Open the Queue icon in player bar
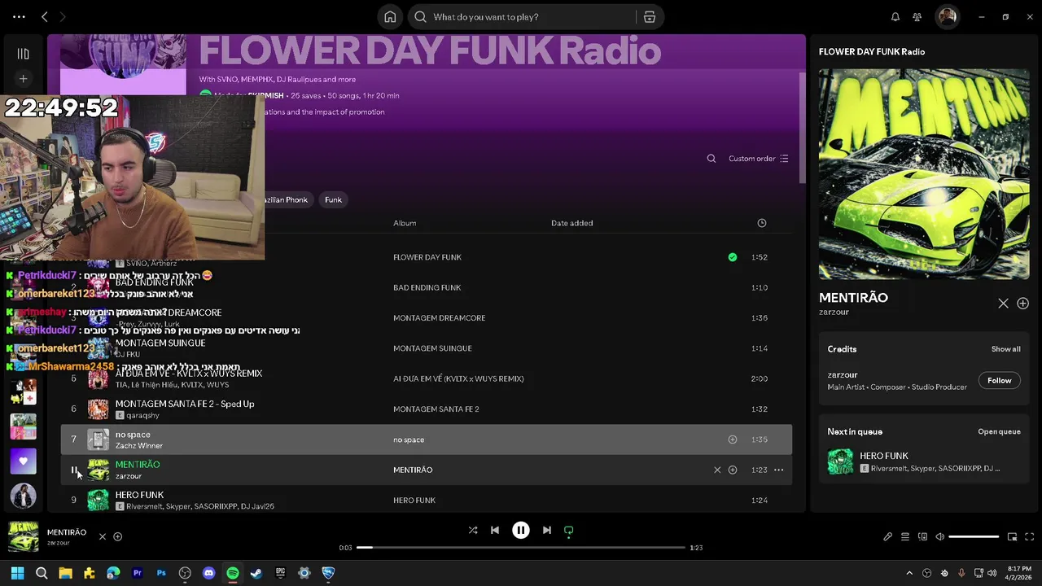 (905, 536)
